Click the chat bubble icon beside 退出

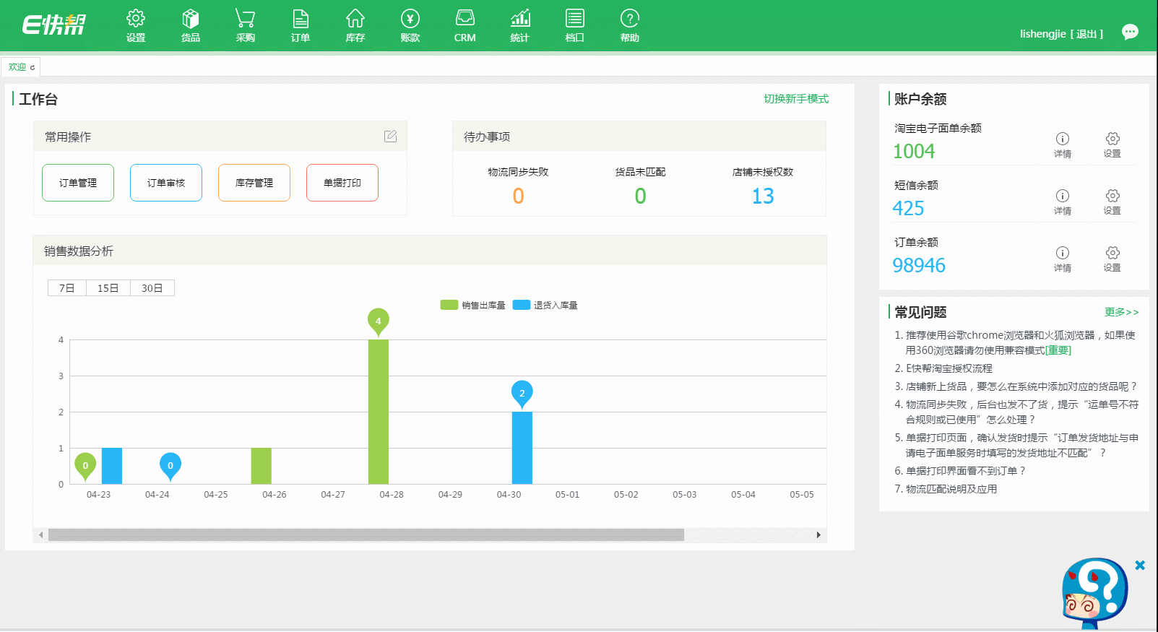pyautogui.click(x=1130, y=32)
